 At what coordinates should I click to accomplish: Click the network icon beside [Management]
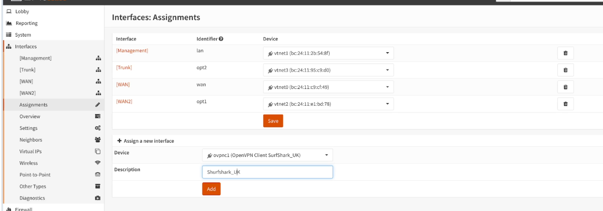pyautogui.click(x=98, y=58)
